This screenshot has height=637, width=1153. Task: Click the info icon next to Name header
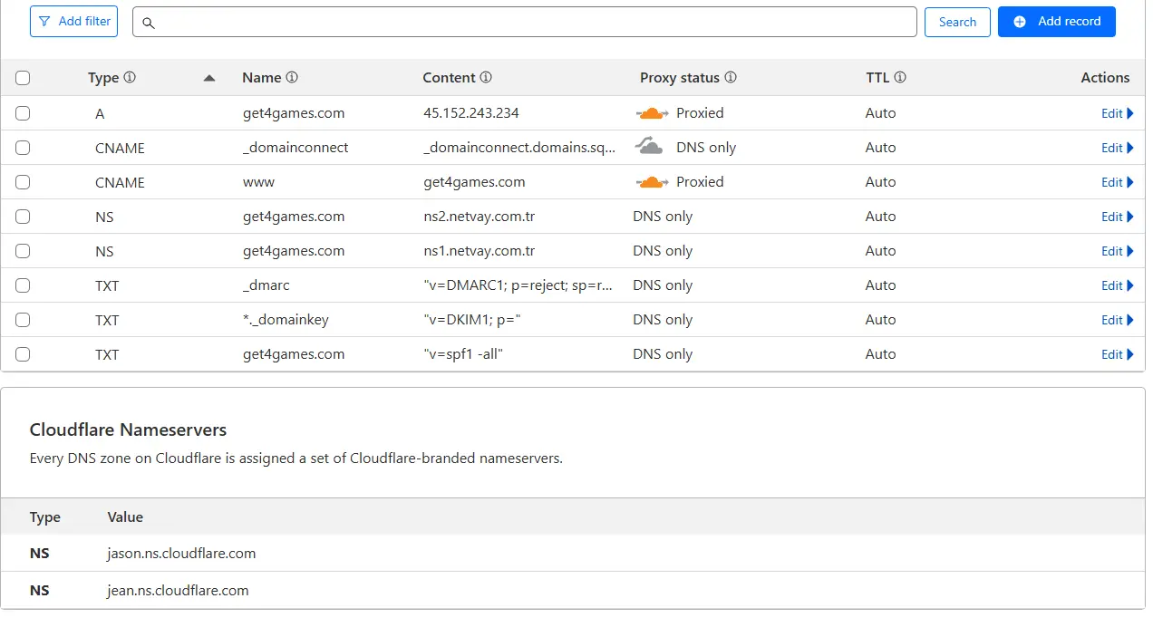coord(292,78)
